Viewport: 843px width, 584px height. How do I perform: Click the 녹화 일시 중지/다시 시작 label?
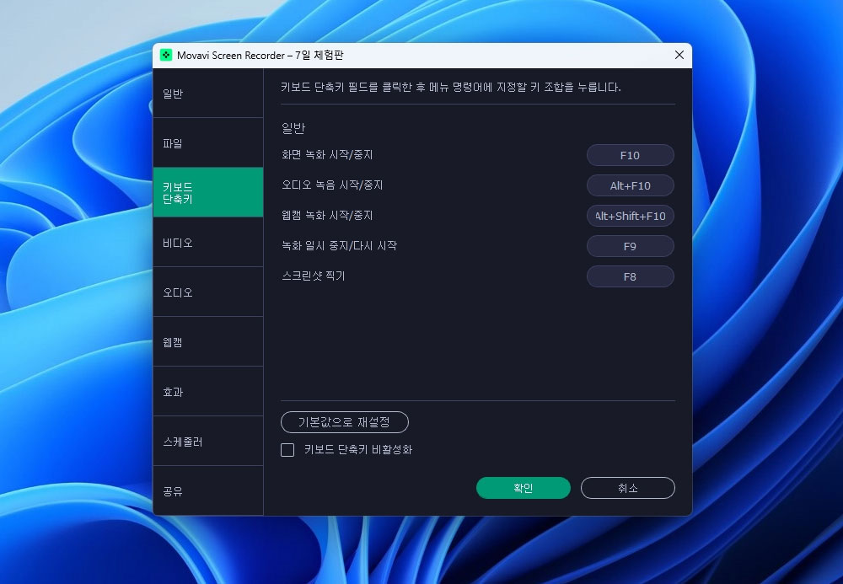tap(339, 245)
